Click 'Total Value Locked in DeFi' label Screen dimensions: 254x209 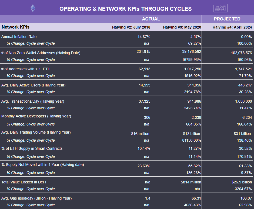tap(24, 182)
